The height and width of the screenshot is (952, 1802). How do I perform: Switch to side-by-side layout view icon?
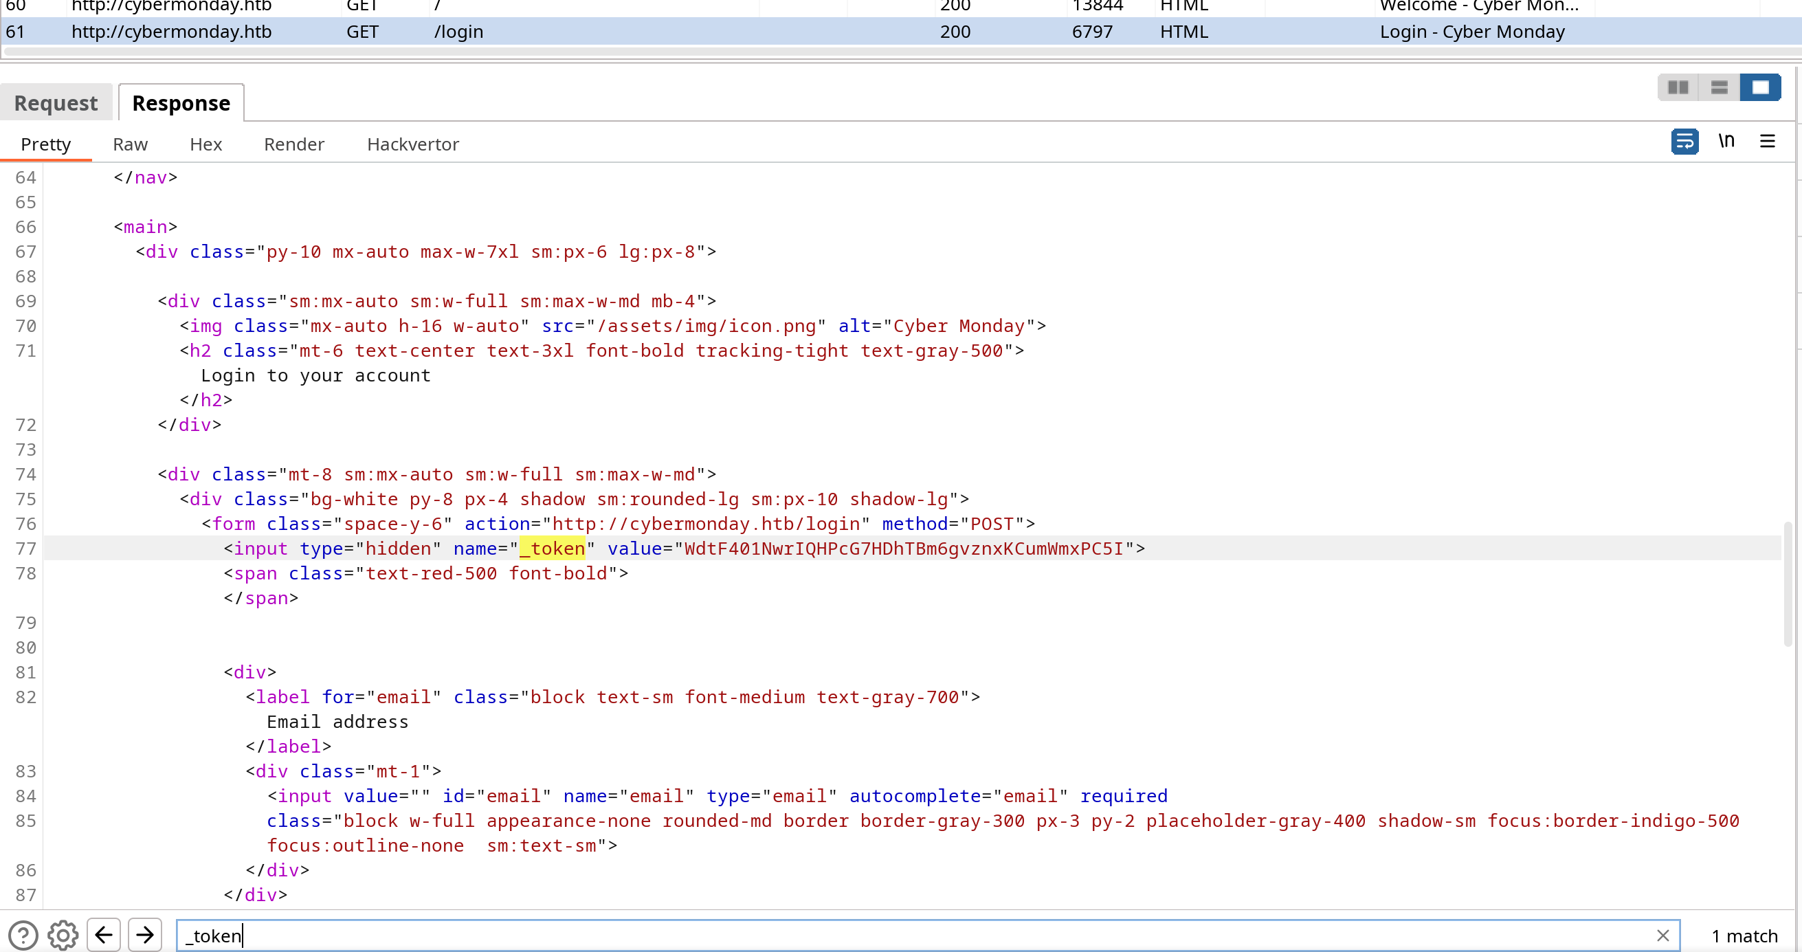1678,87
